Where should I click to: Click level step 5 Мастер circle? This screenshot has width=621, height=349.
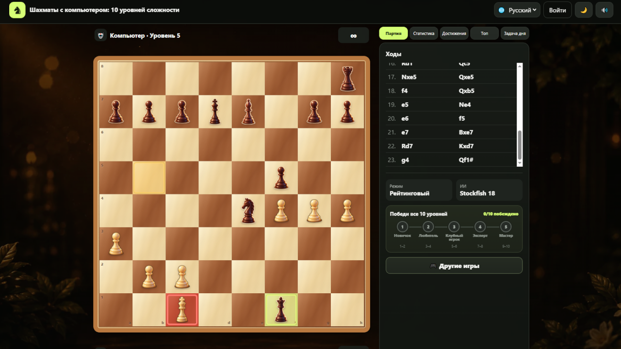tap(506, 226)
